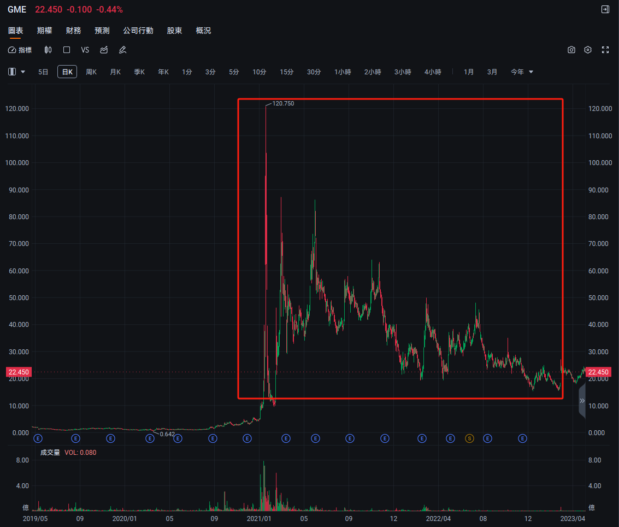This screenshot has width=619, height=527.
Task: Toggle the hollow square chart type icon
Action: [66, 50]
